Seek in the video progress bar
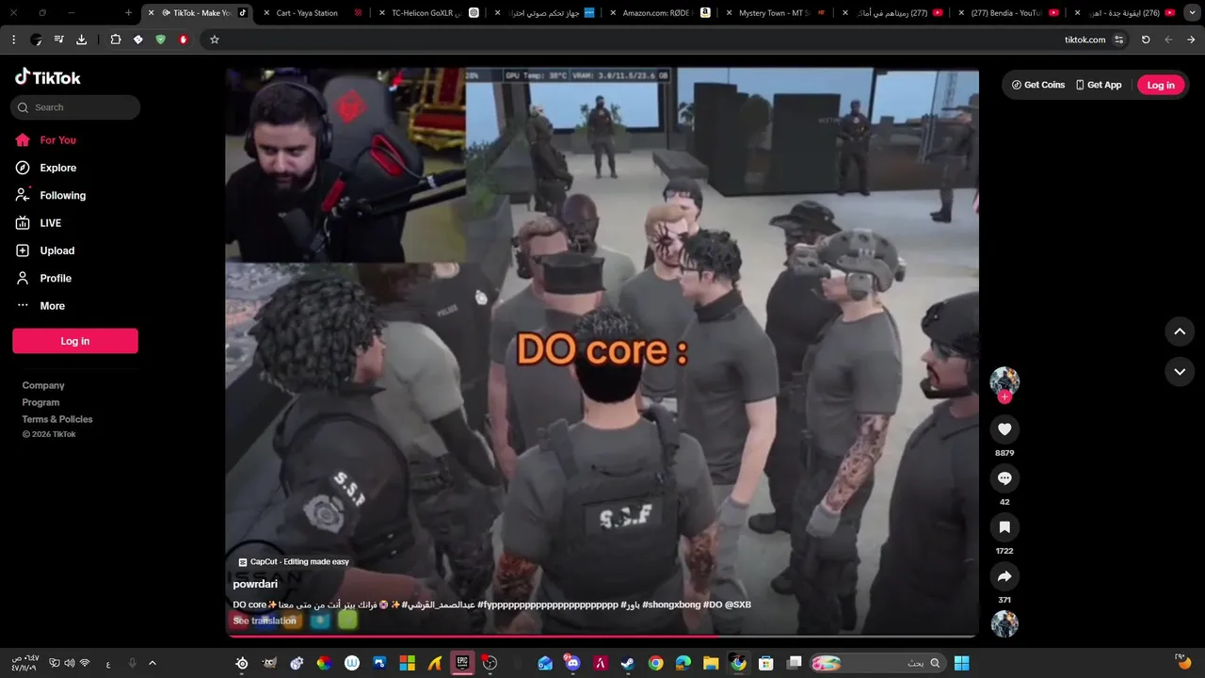Viewport: 1205px width, 678px height. 602,637
